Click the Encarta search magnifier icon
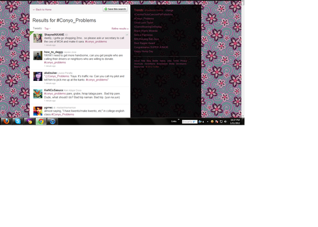Viewport: 318px width, 227px height. [x=200, y=122]
